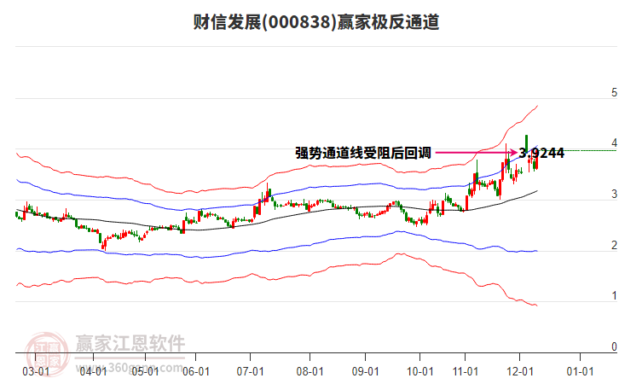Click the 11-01 date axis label
The height and width of the screenshot is (384, 619).
466,371
